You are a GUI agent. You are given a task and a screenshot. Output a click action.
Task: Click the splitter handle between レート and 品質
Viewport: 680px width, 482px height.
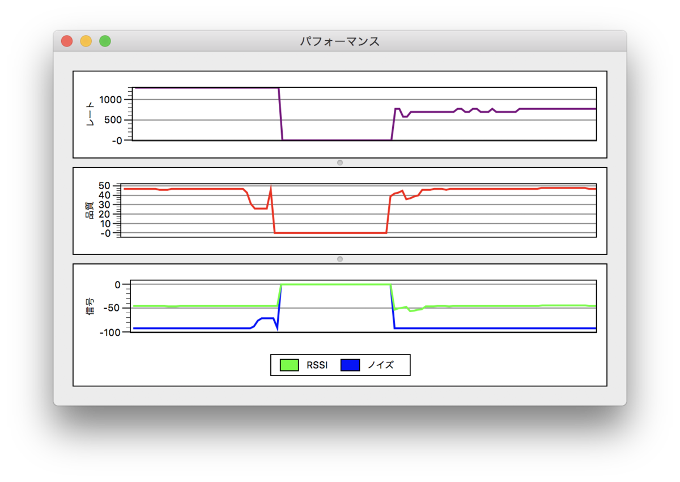point(340,163)
